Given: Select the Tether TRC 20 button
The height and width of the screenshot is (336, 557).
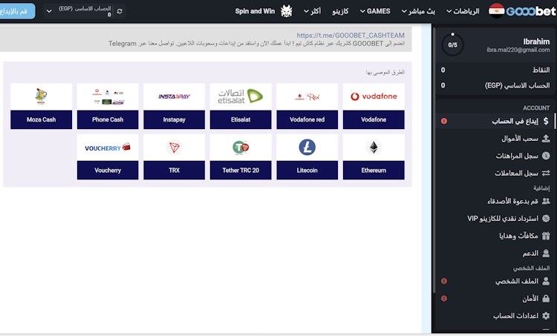Looking at the screenshot, I should [x=241, y=171].
